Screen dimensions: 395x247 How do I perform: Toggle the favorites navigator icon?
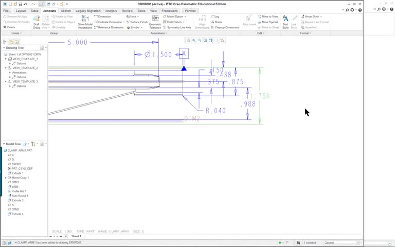tap(17, 42)
